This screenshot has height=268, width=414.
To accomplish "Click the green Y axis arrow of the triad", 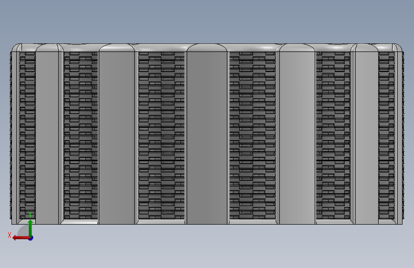I will click(31, 228).
